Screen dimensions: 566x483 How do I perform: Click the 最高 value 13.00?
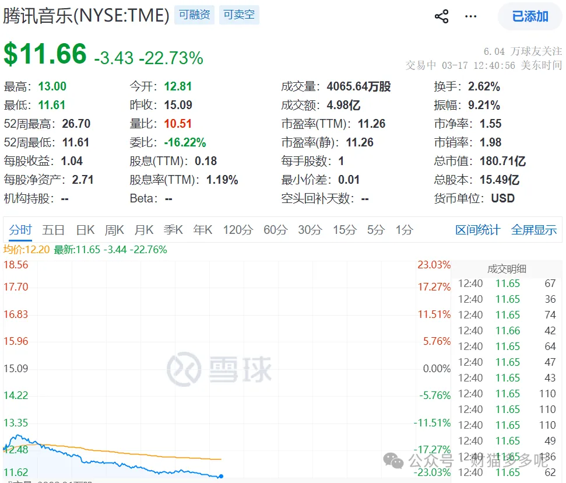tap(52, 86)
